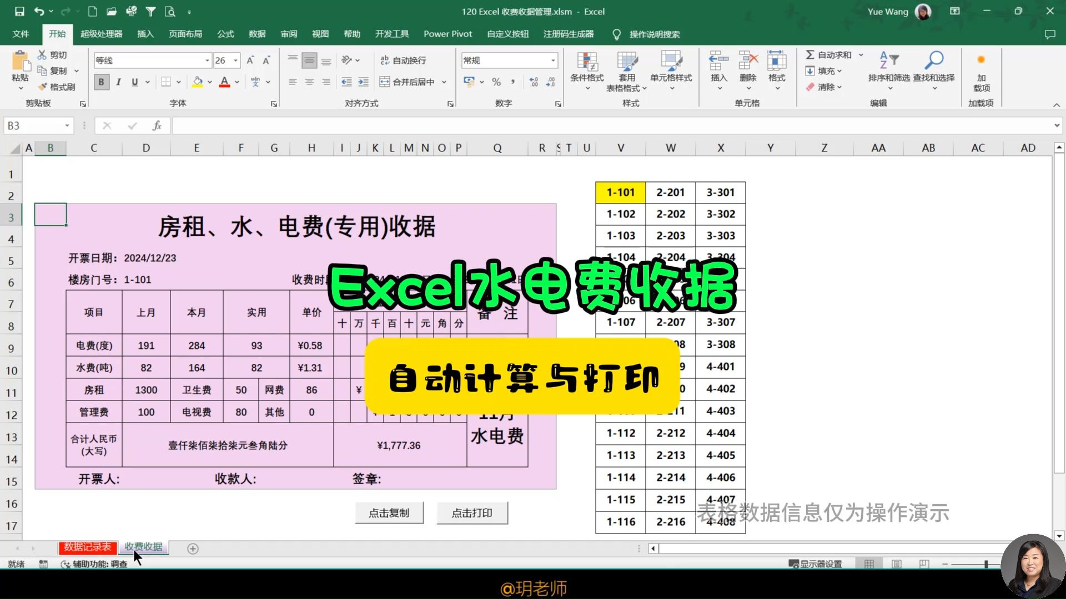Decrease font size with the smaller A icon
1066x599 pixels.
266,60
